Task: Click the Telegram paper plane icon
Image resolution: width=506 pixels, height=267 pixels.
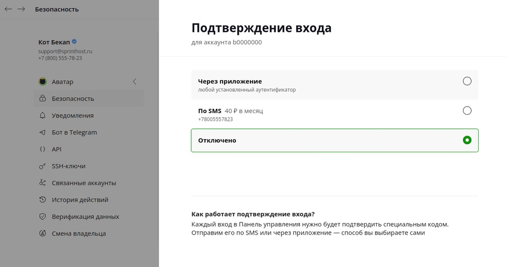Action: point(43,132)
